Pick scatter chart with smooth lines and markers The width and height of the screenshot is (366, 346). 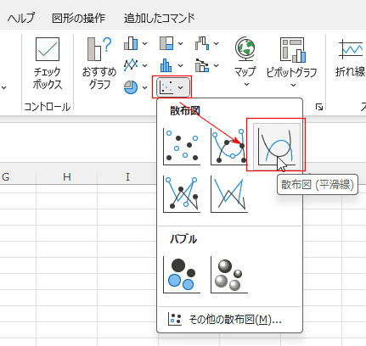228,147
